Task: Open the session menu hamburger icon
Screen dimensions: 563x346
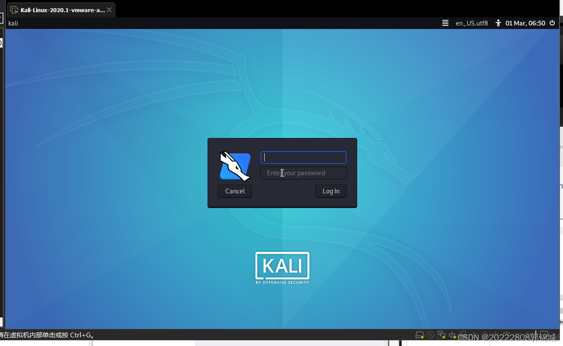Action: pyautogui.click(x=445, y=23)
